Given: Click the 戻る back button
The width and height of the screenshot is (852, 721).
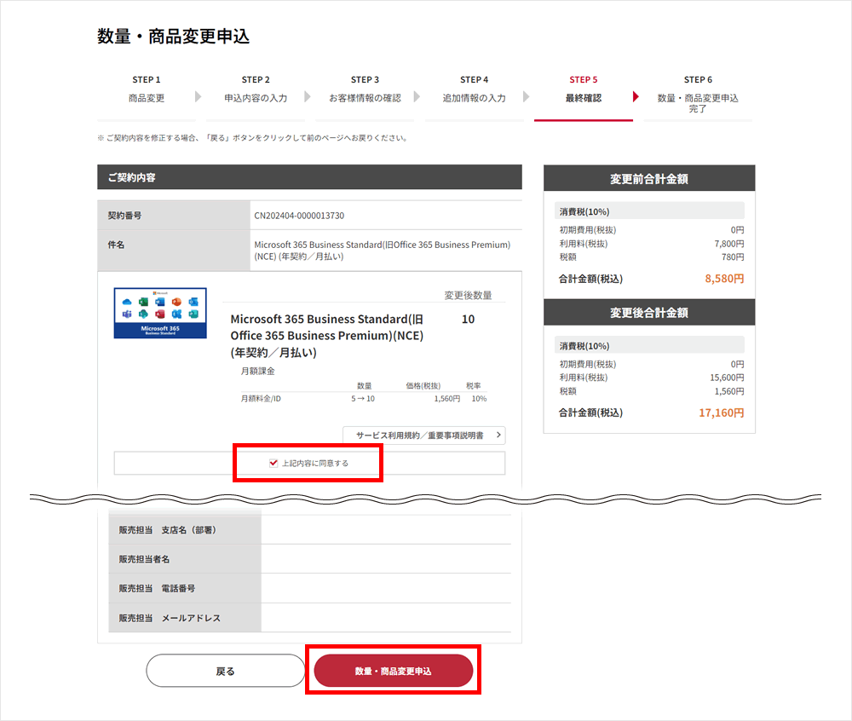Looking at the screenshot, I should click(x=225, y=671).
